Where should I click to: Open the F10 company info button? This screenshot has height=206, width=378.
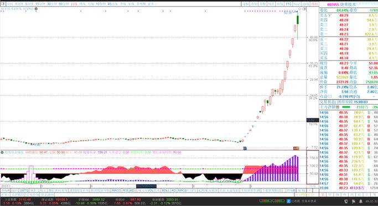click(288, 4)
